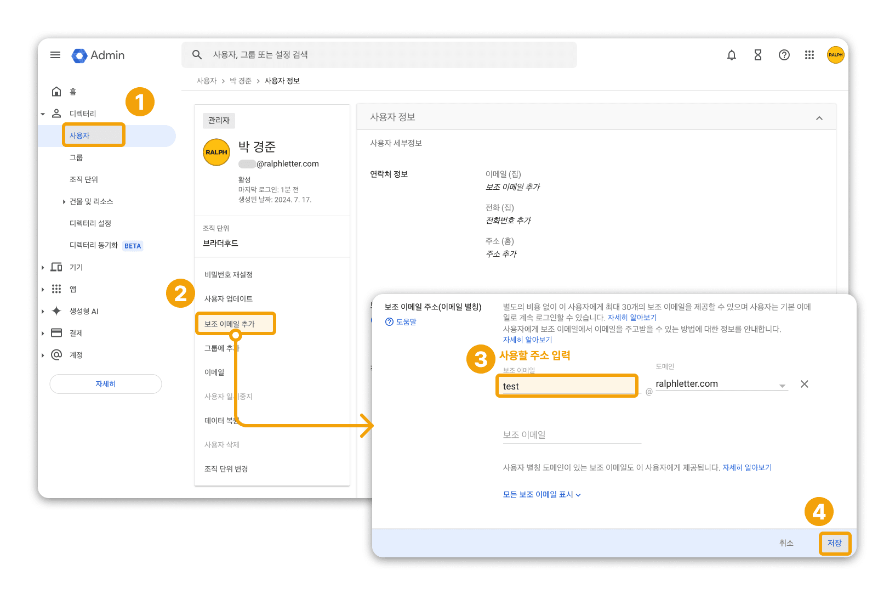The height and width of the screenshot is (610, 895).
Task: Open the 도움말 link in dialog
Action: [x=406, y=322]
